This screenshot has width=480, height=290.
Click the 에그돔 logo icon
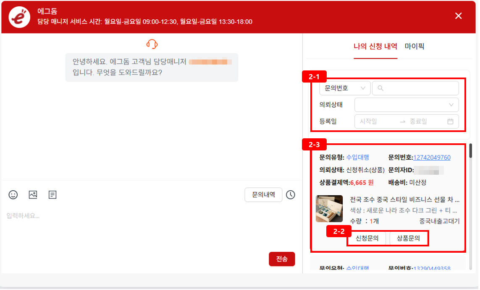pos(19,17)
